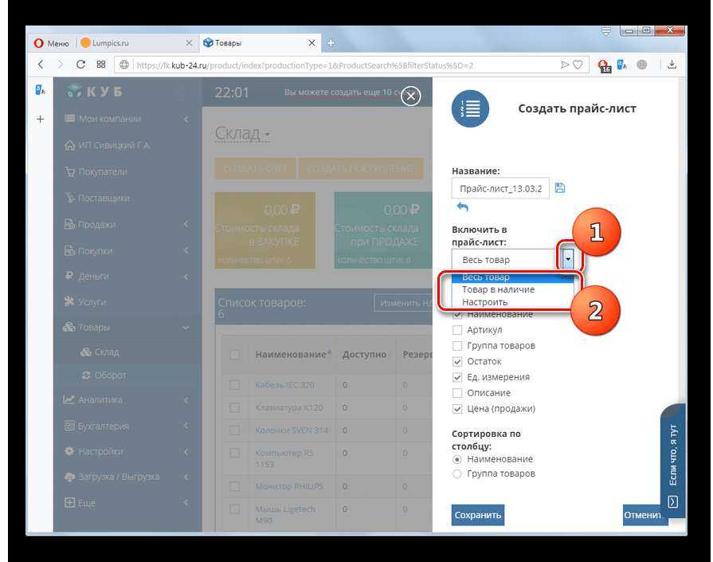Click the sidebar translator icon
The image size is (713, 562).
click(x=40, y=90)
